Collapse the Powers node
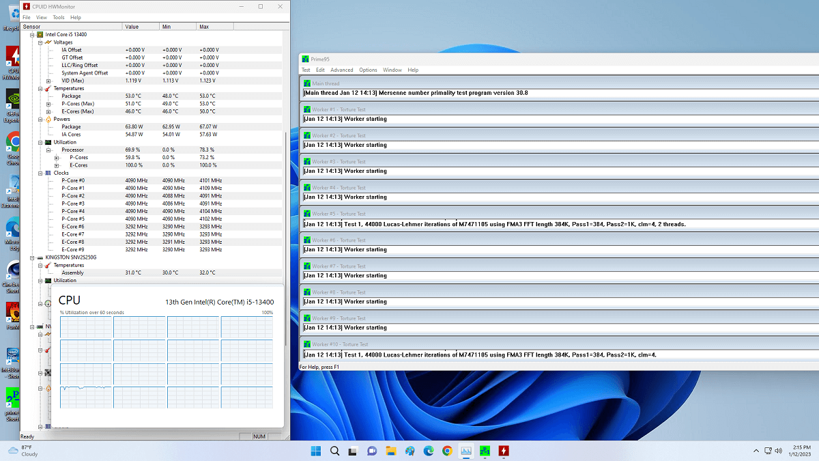This screenshot has height=461, width=819. (x=40, y=119)
